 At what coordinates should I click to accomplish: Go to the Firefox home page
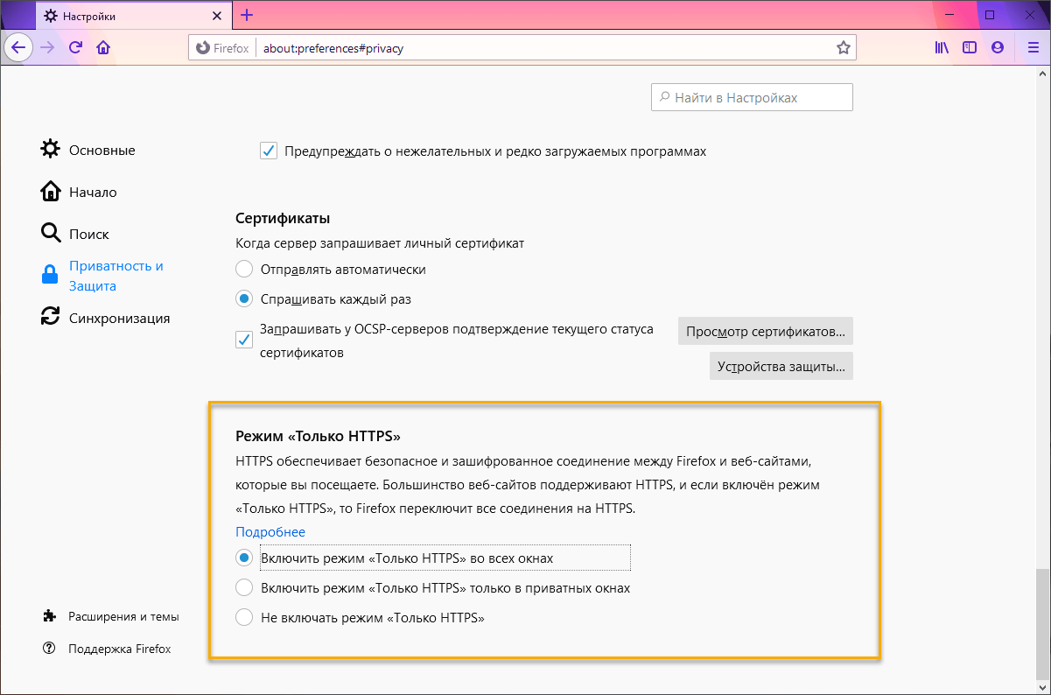click(x=103, y=48)
